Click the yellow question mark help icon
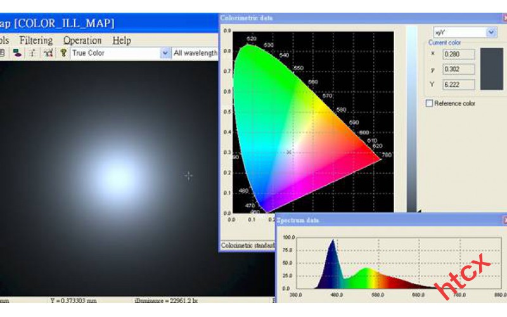This screenshot has height=317, width=507. coord(63,53)
